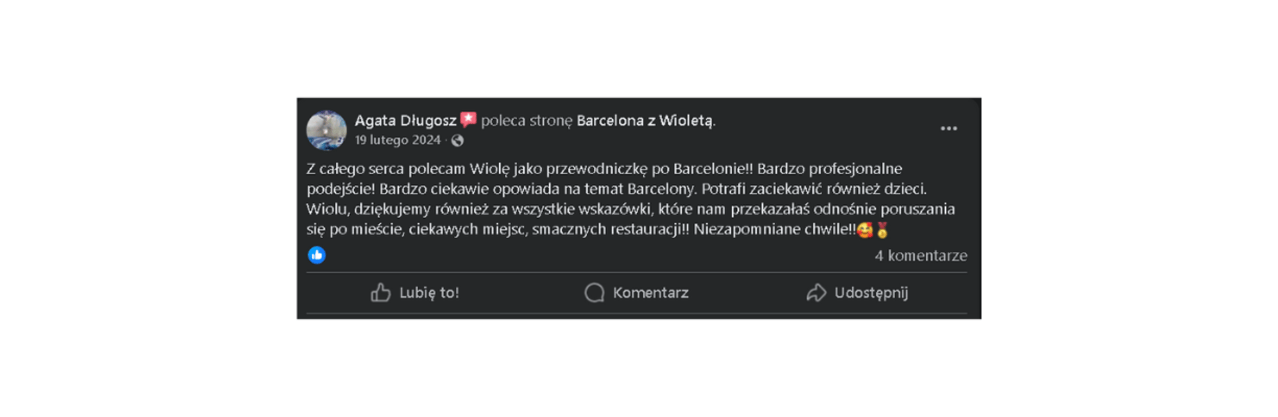This screenshot has height=417, width=1278.
Task: Open Agata Długosz's profile picture
Action: point(326,130)
